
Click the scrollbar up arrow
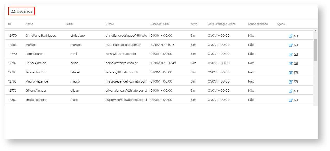[x=315, y=31]
